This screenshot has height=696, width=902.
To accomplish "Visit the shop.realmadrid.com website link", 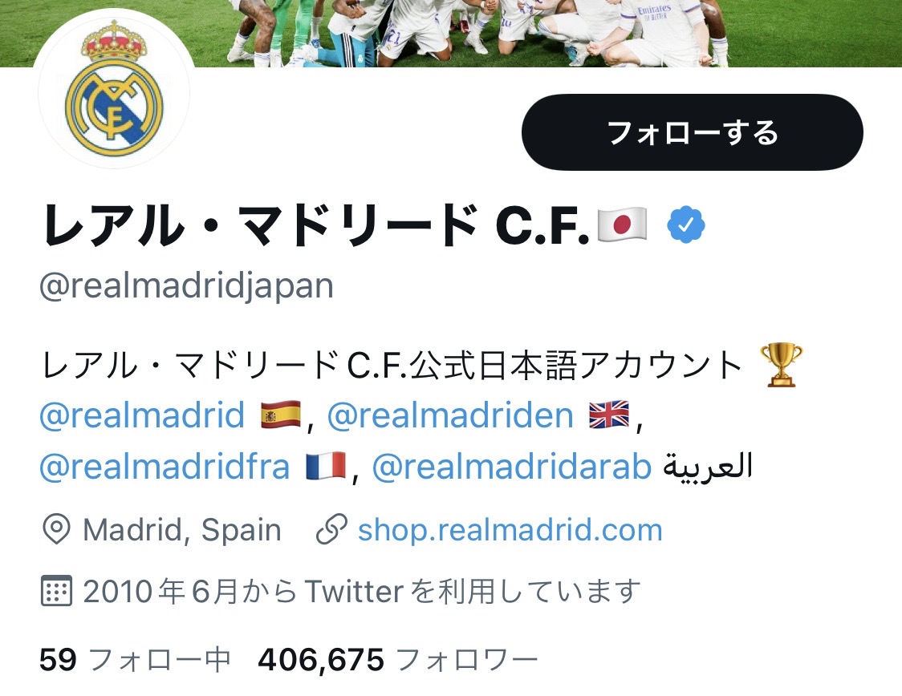I will (510, 530).
